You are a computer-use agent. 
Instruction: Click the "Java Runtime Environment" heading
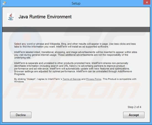click(x=45, y=17)
